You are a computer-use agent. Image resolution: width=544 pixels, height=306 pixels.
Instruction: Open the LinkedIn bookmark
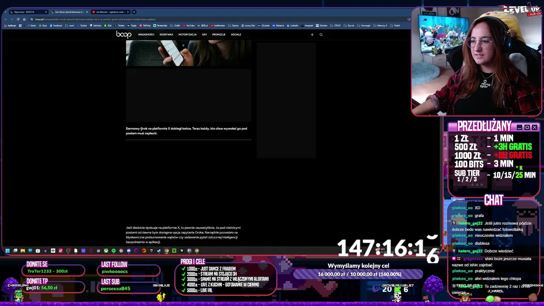pyautogui.click(x=292, y=25)
